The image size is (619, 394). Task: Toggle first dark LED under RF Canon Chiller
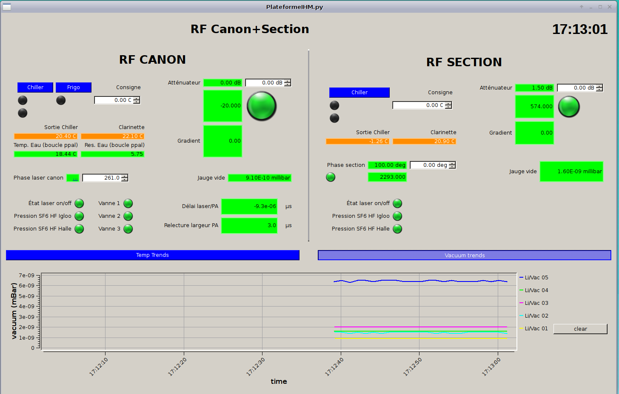pos(23,100)
